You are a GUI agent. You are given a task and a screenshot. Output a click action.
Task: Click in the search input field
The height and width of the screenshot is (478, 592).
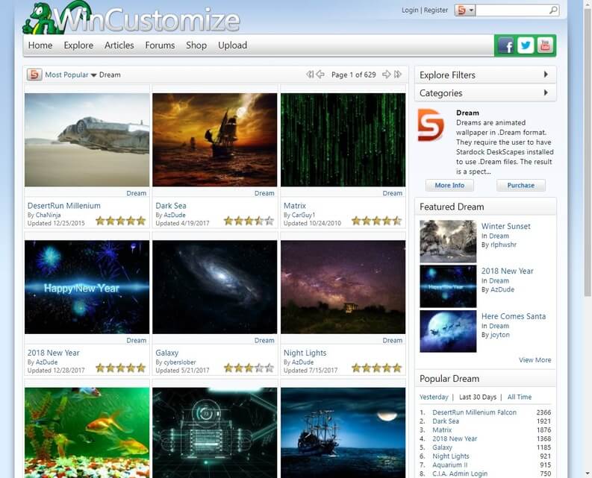pos(512,10)
